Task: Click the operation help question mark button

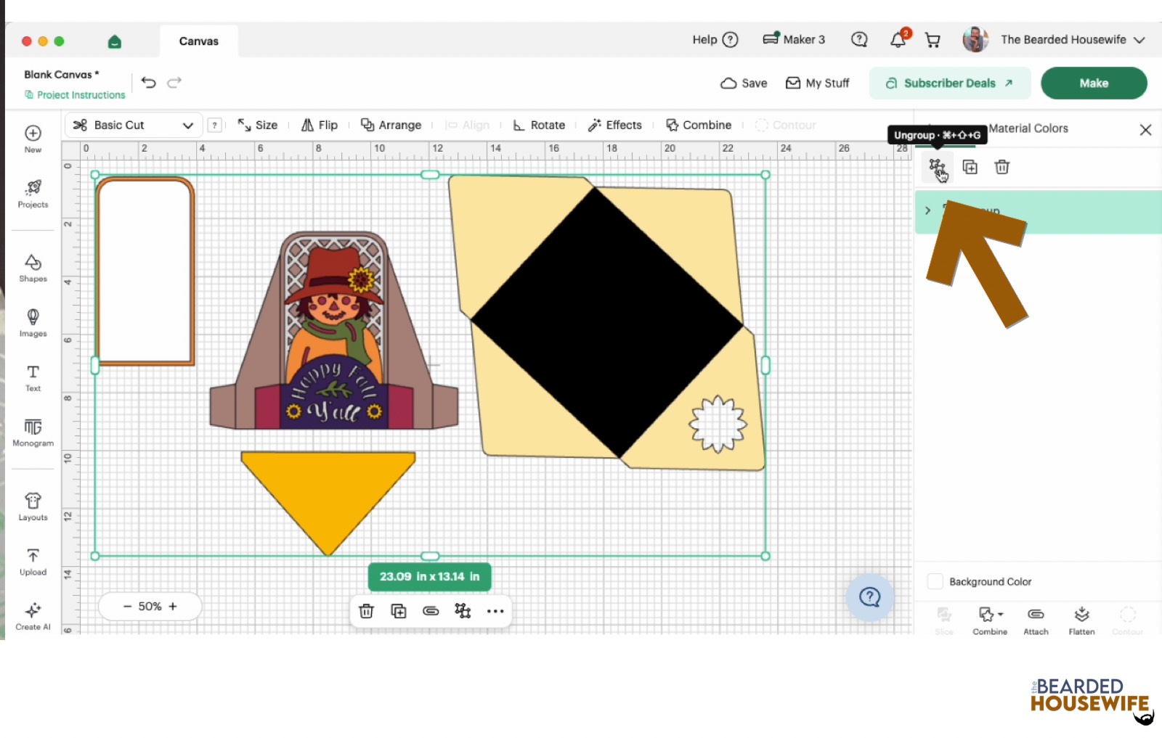Action: tap(214, 125)
